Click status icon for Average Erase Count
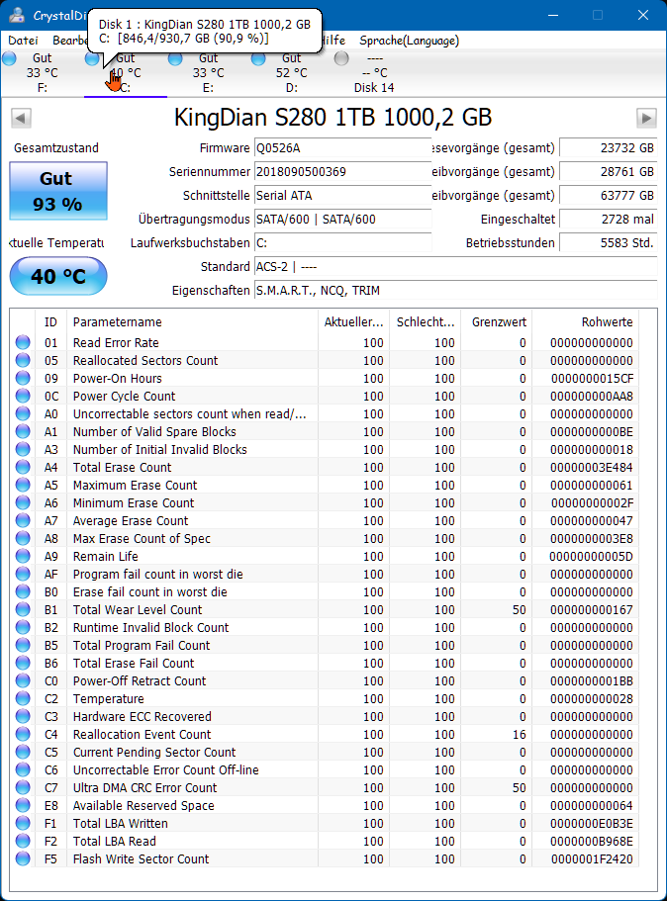The image size is (667, 901). click(x=23, y=521)
